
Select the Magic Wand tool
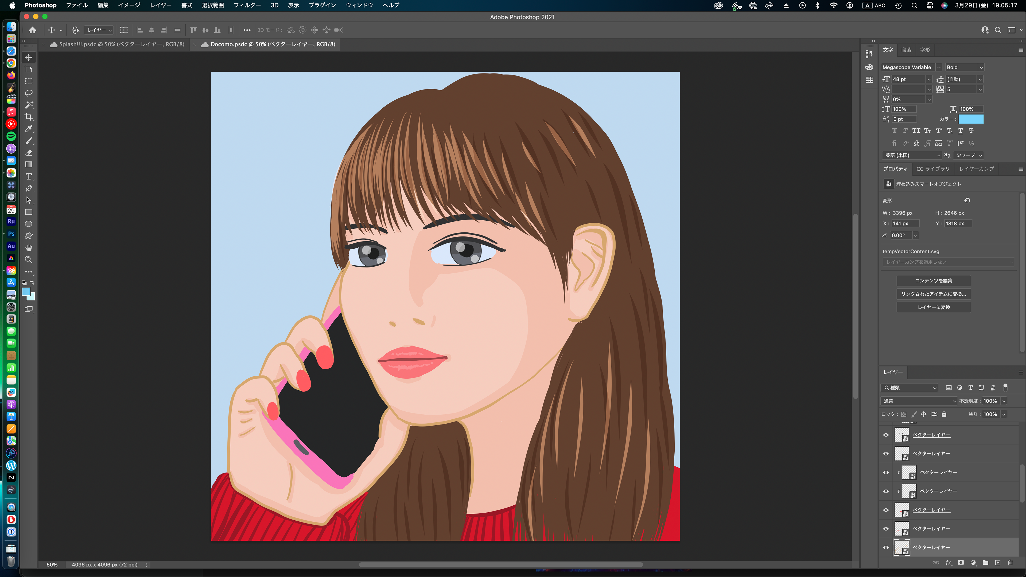tap(29, 105)
